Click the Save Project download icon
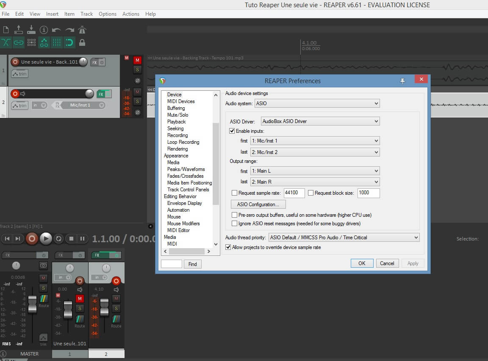 click(31, 30)
